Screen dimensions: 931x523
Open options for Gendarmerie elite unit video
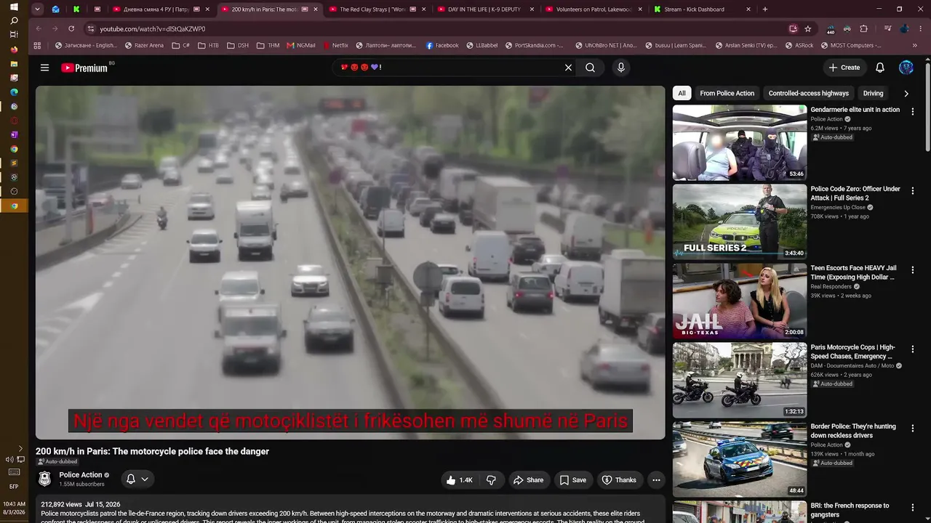coord(913,111)
